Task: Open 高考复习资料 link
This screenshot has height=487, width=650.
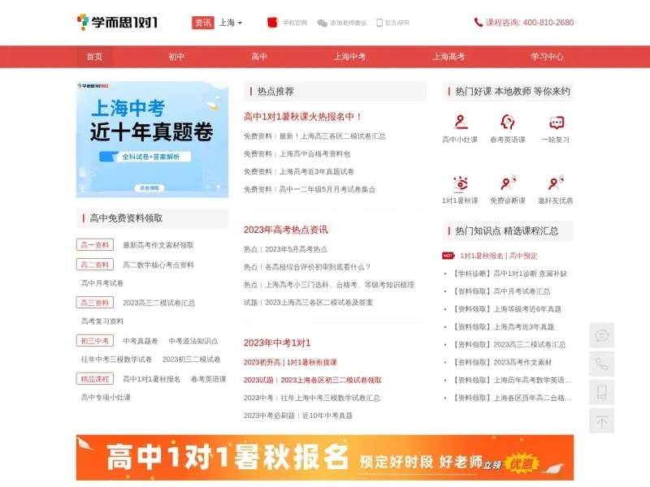Action: [102, 321]
